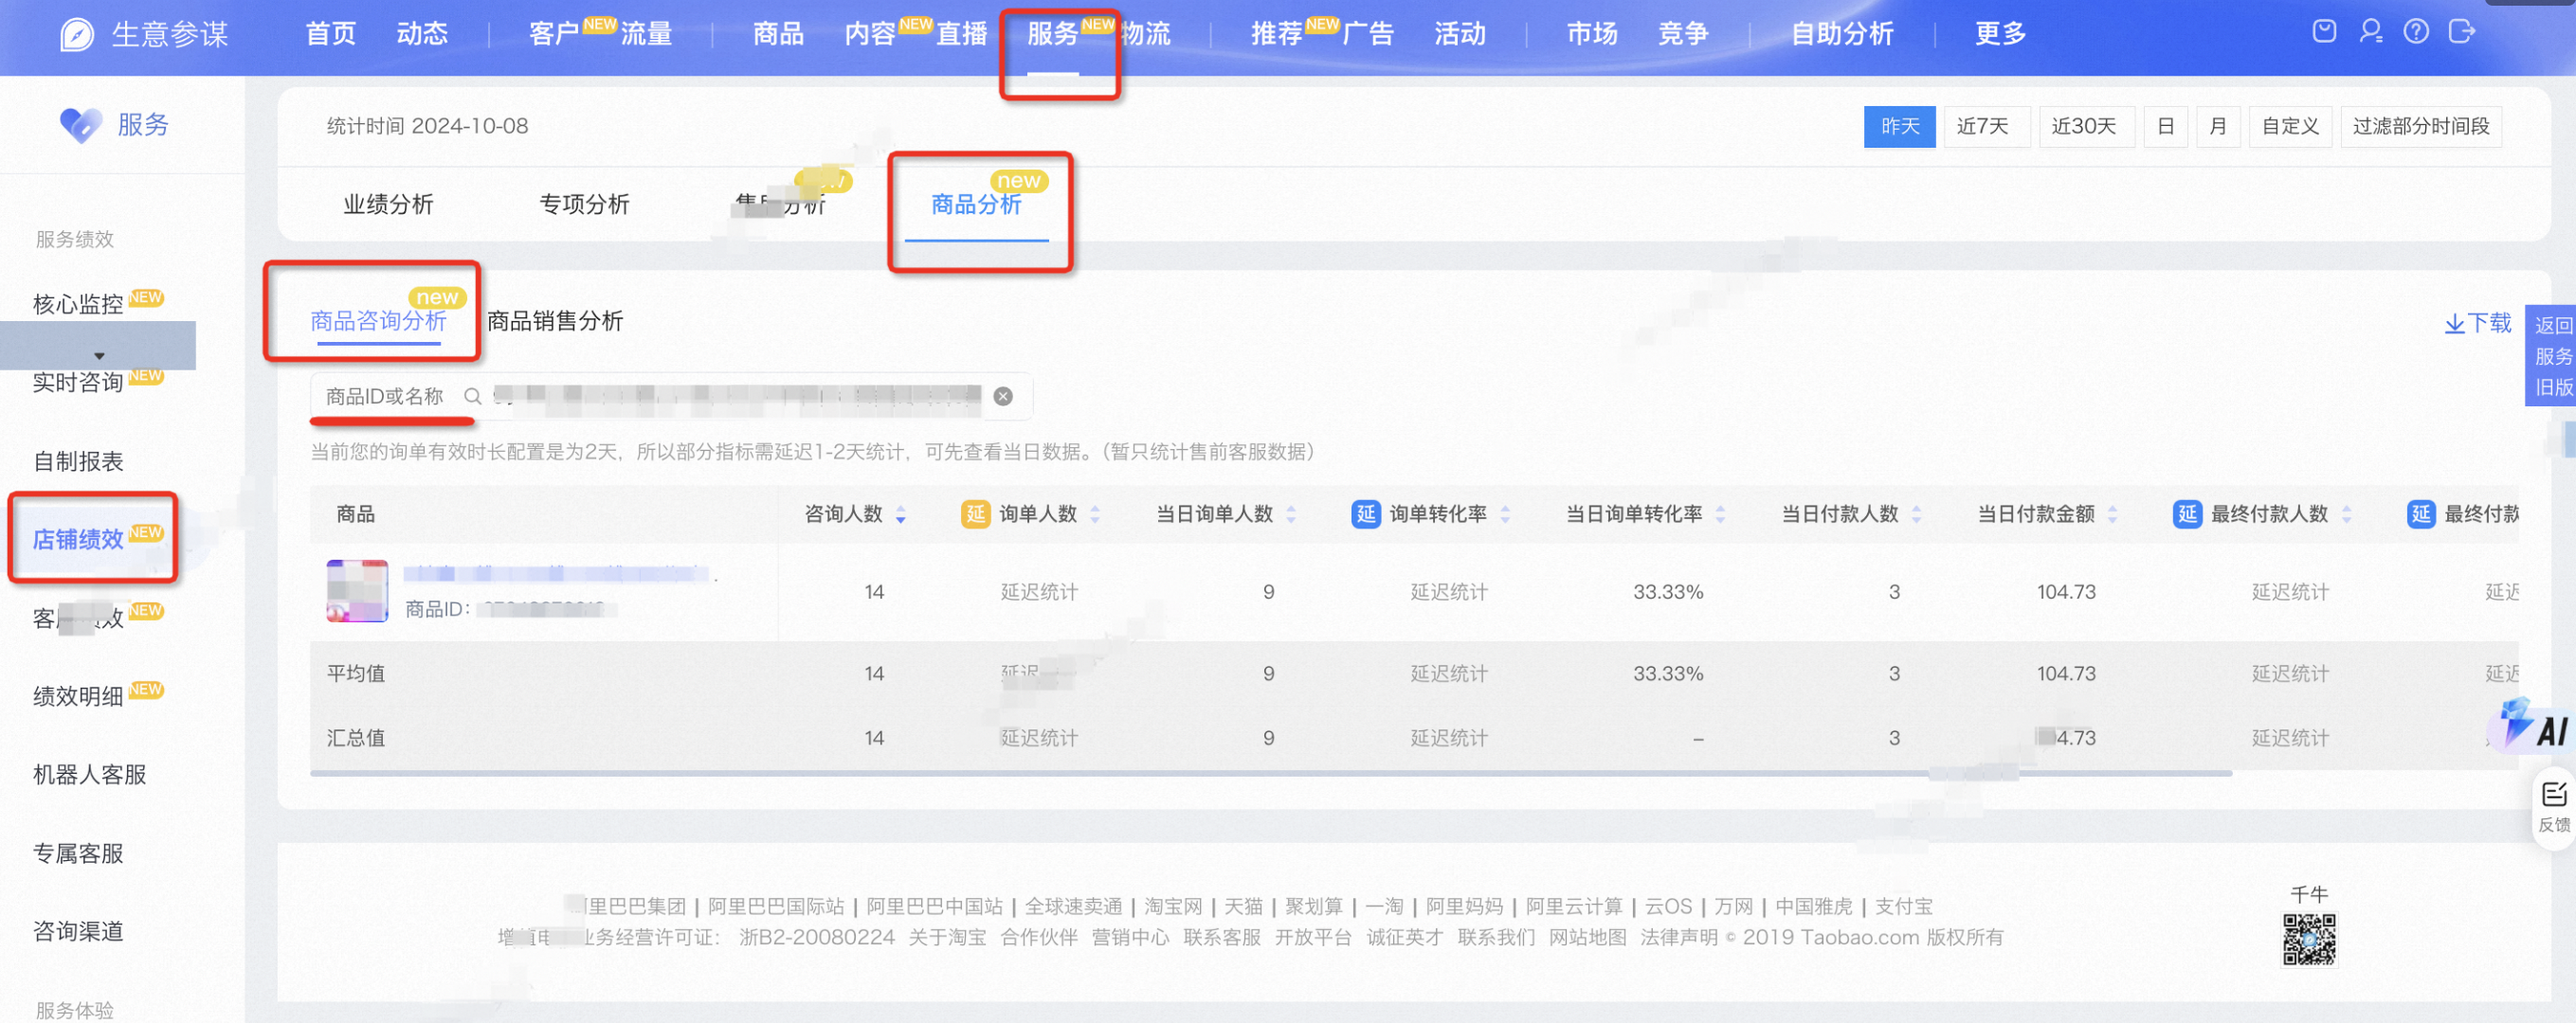2576x1023 pixels.
Task: Click 返回服务旧版 side button
Action: pos(2552,355)
